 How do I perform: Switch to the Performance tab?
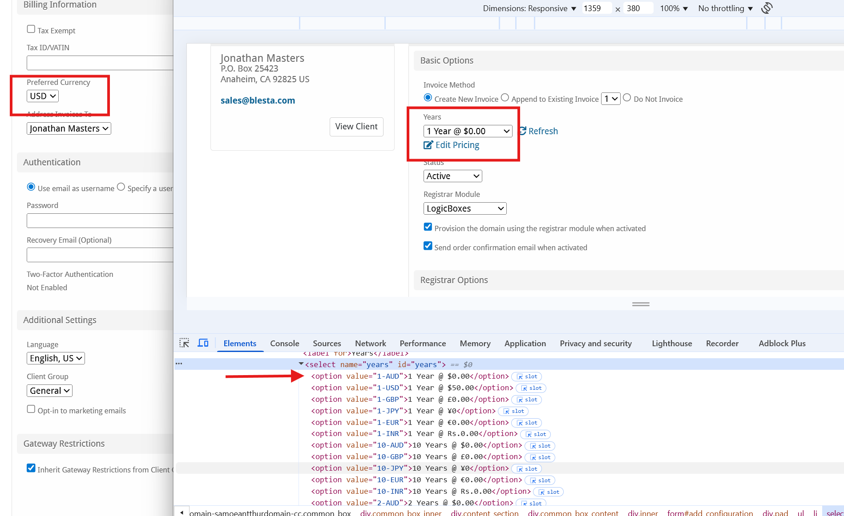point(423,343)
